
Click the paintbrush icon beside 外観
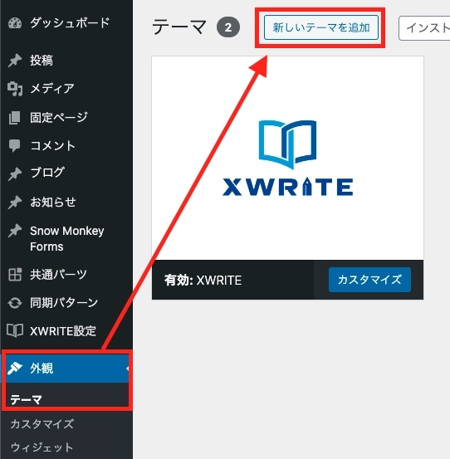point(15,368)
